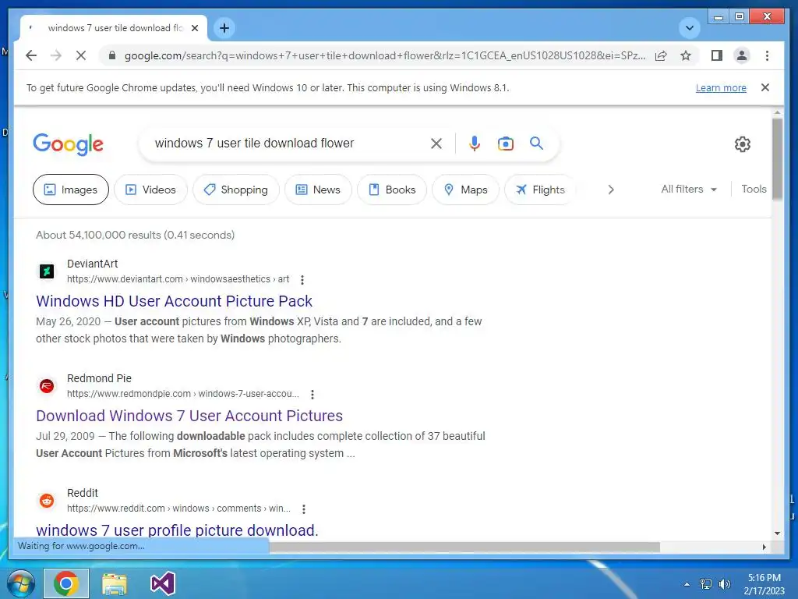Open the volume speaker tray icon

(x=724, y=584)
